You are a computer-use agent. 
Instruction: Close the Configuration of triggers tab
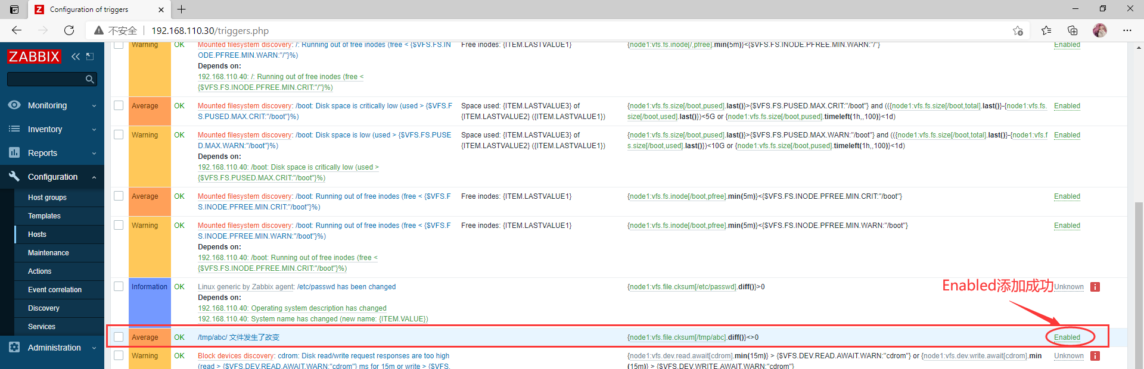pos(161,10)
